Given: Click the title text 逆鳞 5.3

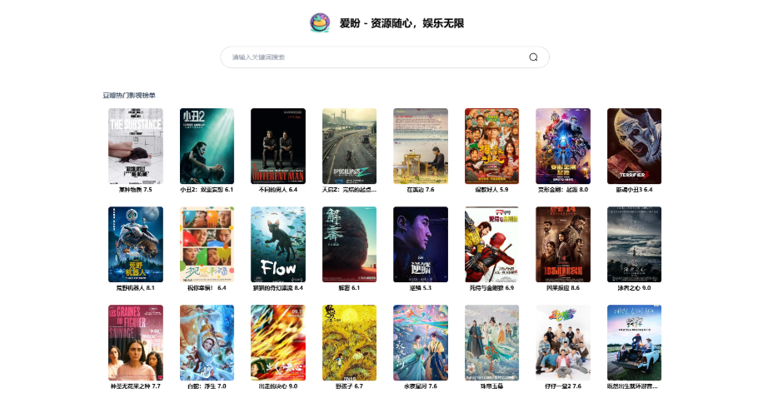Looking at the screenshot, I should [x=421, y=288].
